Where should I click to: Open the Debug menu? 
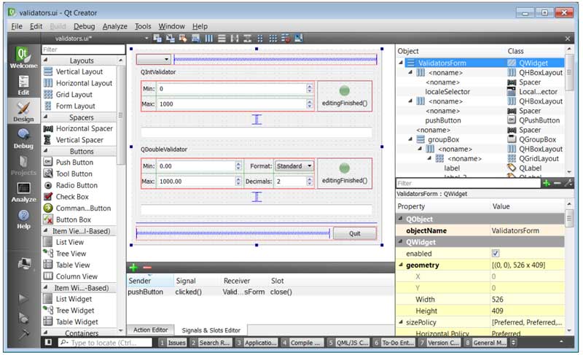click(x=84, y=26)
